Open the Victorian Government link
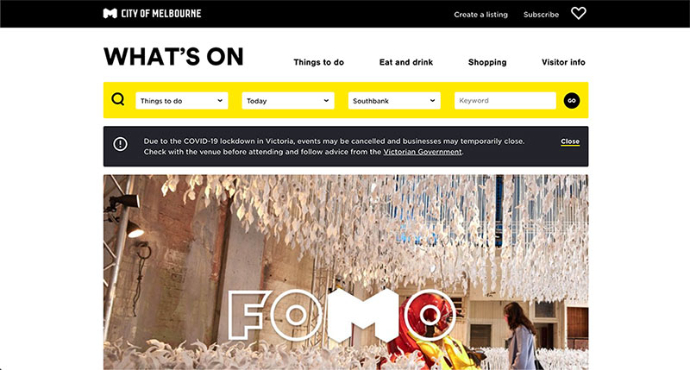This screenshot has width=690, height=370. 423,152
